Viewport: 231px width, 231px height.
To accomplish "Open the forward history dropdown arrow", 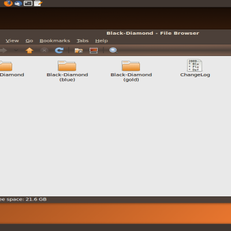I will pyautogui.click(x=16, y=50).
